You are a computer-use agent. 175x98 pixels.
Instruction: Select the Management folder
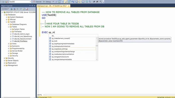coord(13,65)
